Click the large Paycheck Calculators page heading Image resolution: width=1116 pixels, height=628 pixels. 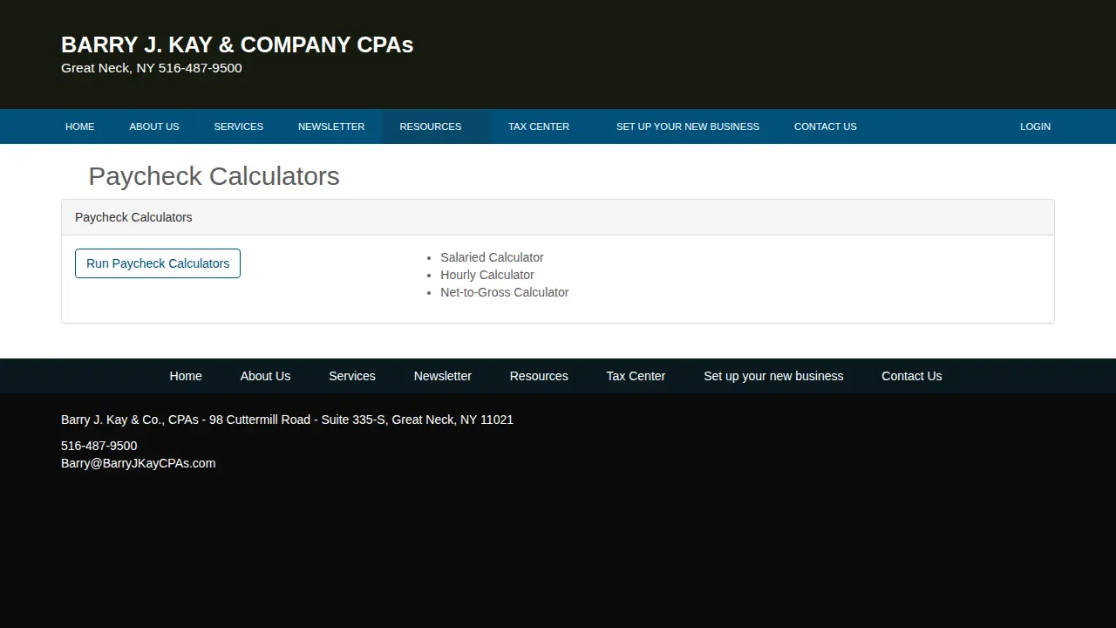[x=214, y=176]
